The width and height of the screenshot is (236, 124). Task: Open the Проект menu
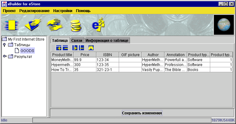coord(9,11)
